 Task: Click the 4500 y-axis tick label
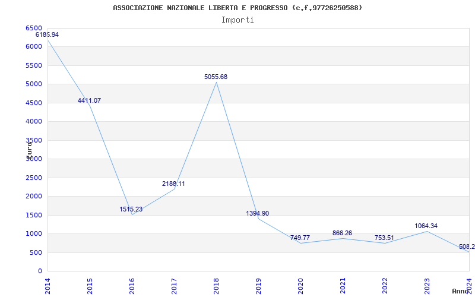click(x=34, y=103)
